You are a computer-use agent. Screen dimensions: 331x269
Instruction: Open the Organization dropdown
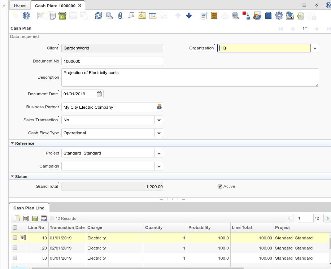click(x=315, y=48)
